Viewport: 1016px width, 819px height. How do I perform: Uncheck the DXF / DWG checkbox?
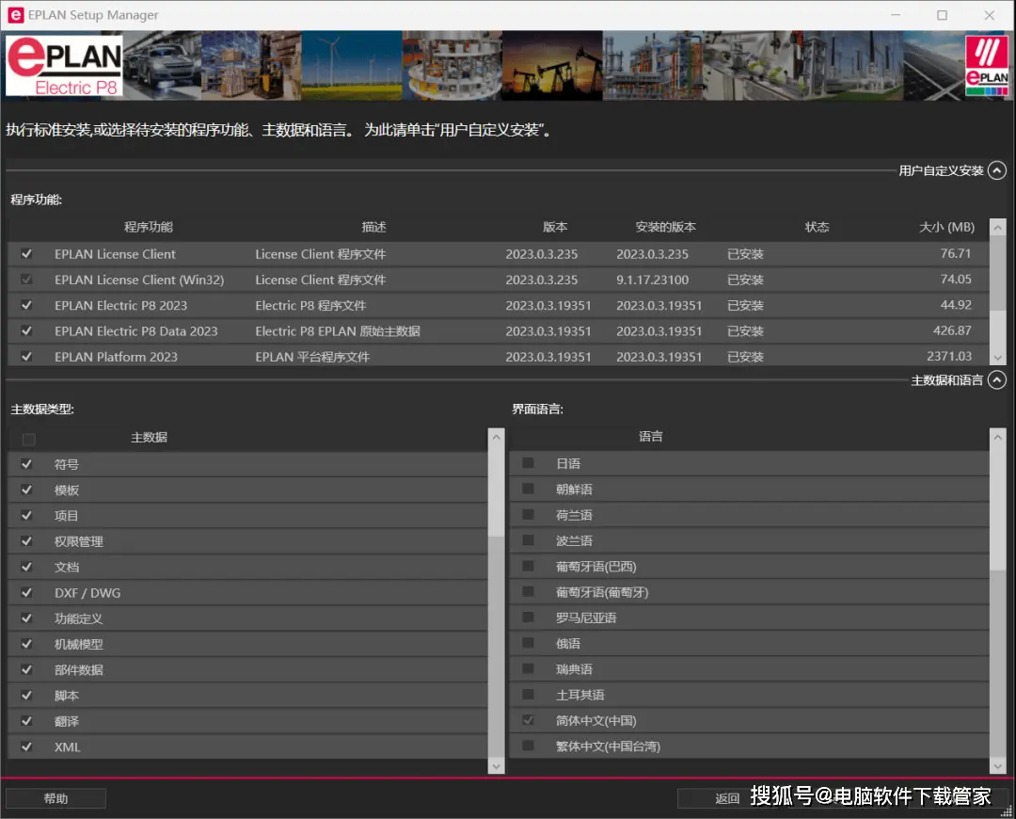(x=26, y=593)
